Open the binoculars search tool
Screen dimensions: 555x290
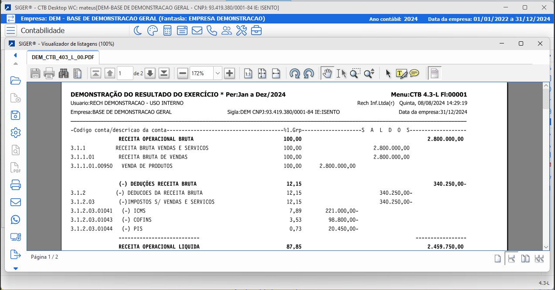pos(64,73)
